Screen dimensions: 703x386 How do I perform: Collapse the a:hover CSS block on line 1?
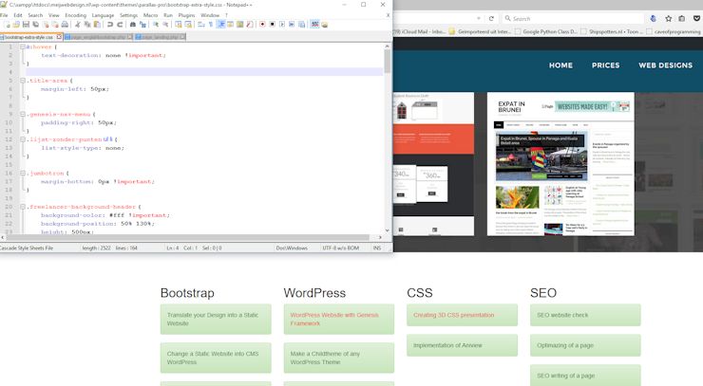pyautogui.click(x=23, y=46)
